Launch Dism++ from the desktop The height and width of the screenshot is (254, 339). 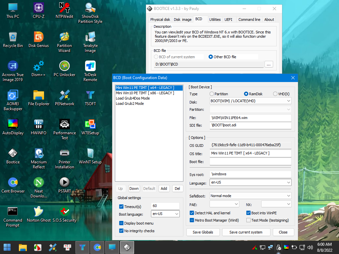38,69
